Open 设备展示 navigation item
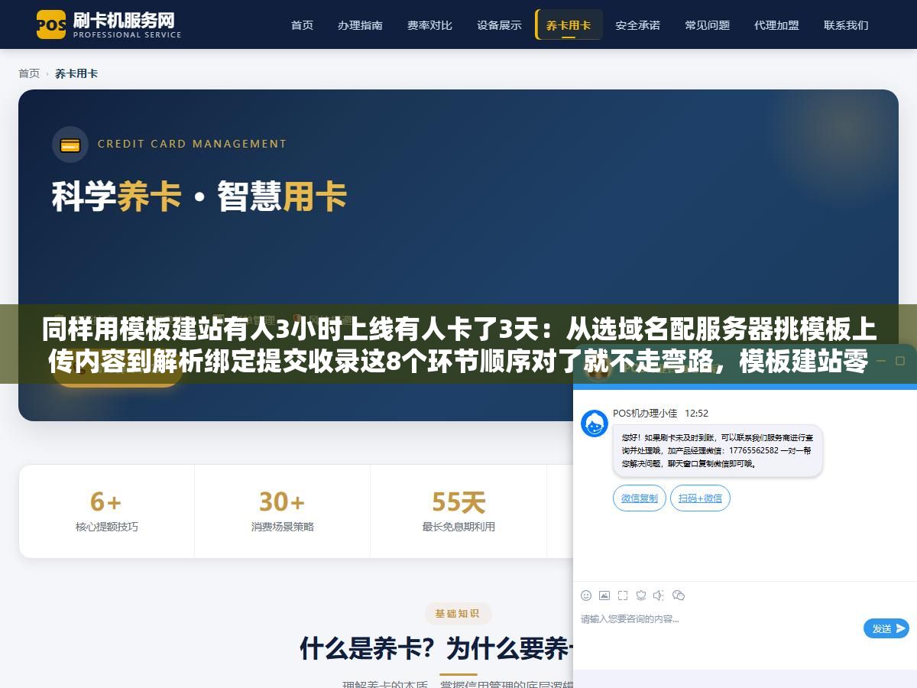The width and height of the screenshot is (917, 688). [499, 25]
